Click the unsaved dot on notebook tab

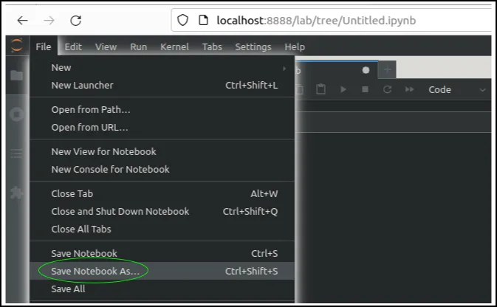coord(366,70)
